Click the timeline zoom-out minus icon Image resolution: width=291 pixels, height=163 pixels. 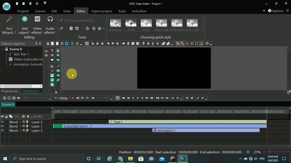[9, 98]
